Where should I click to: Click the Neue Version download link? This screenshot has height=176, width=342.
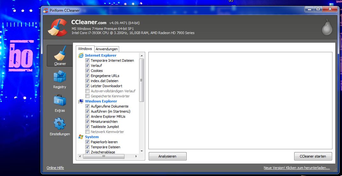tap(296, 168)
